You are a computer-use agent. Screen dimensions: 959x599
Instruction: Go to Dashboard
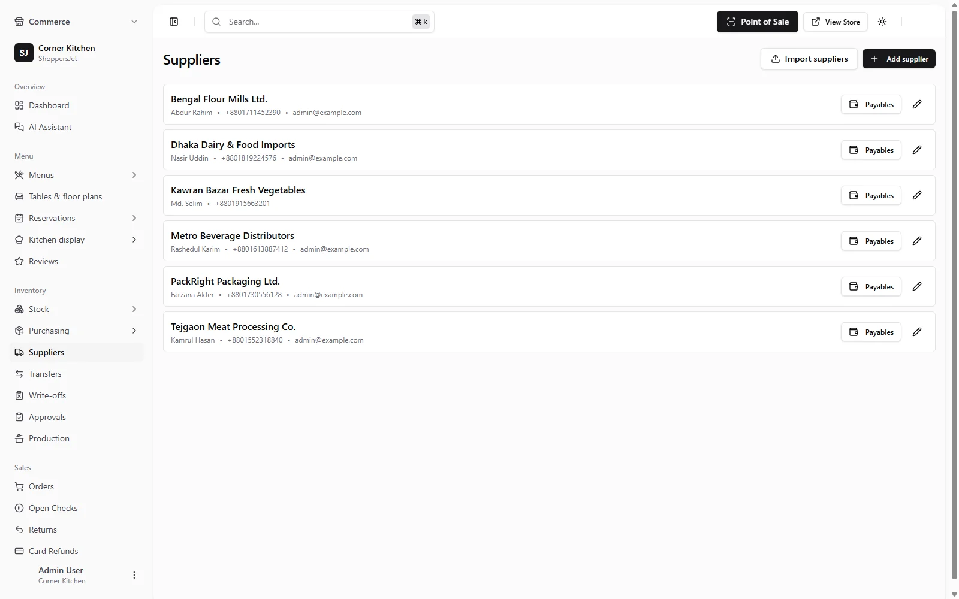point(76,105)
